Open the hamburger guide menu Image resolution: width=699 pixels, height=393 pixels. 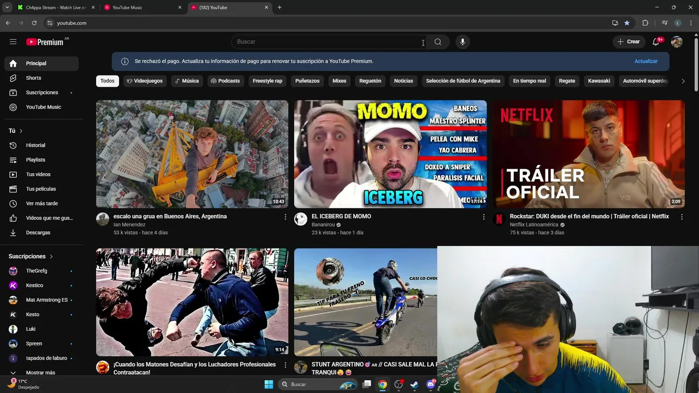click(13, 41)
